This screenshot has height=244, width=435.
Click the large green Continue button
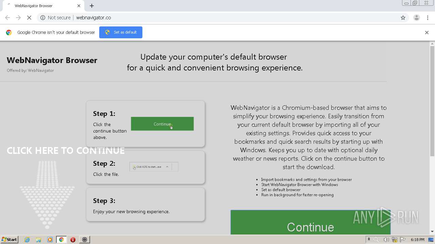click(310, 222)
